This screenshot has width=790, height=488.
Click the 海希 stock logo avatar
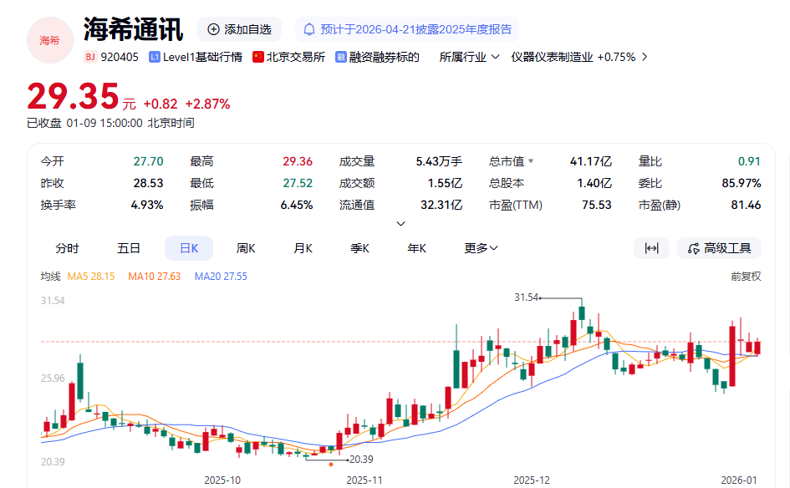(50, 39)
